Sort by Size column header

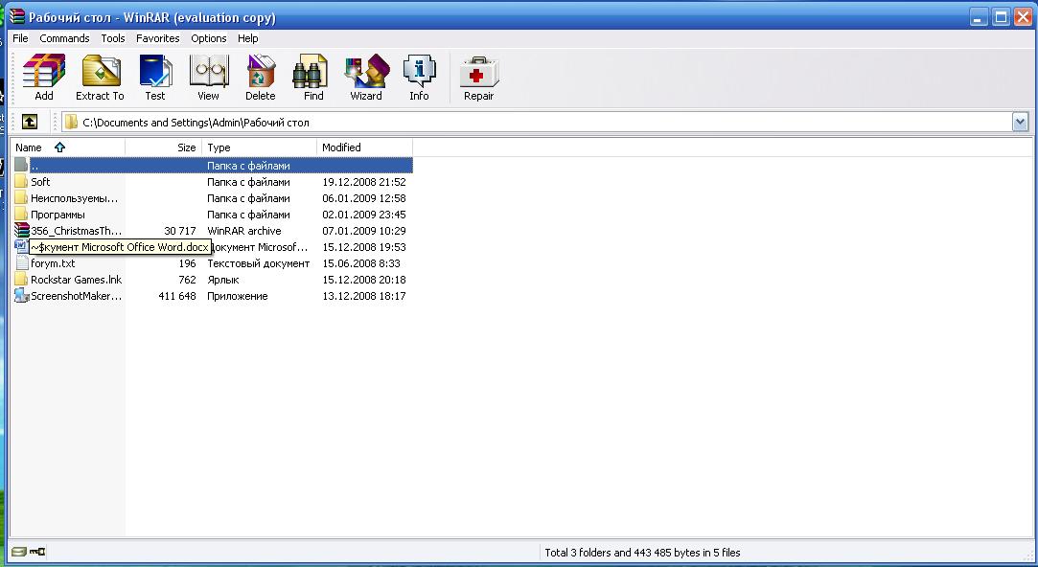click(164, 147)
